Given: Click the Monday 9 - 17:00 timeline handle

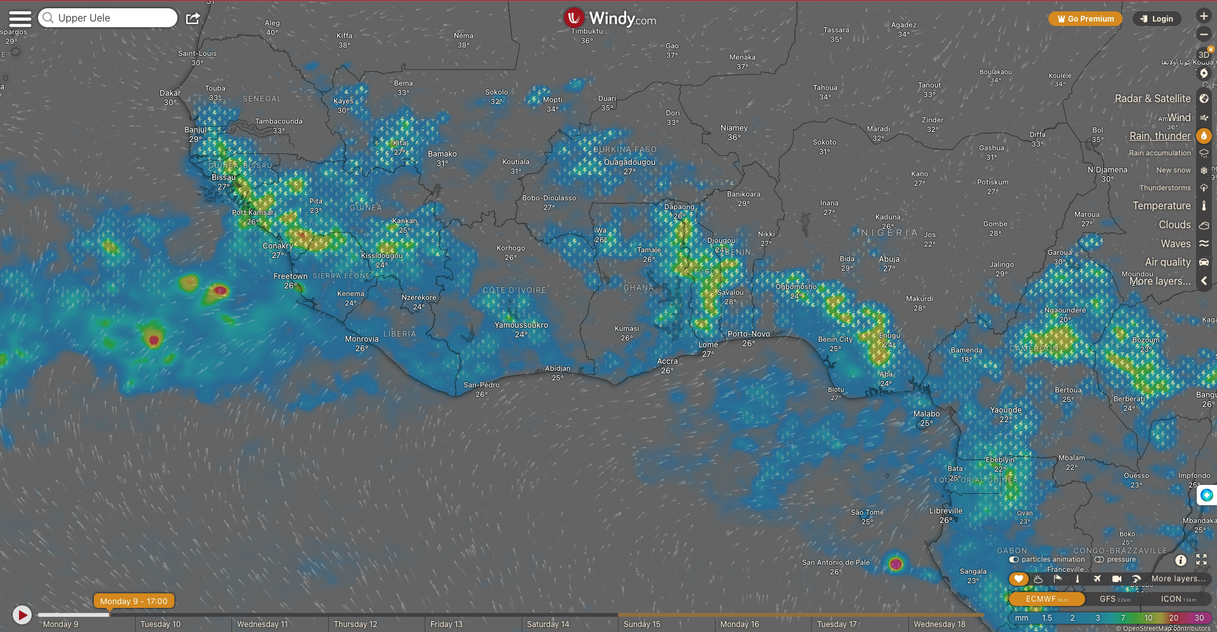Looking at the screenshot, I should (x=134, y=601).
